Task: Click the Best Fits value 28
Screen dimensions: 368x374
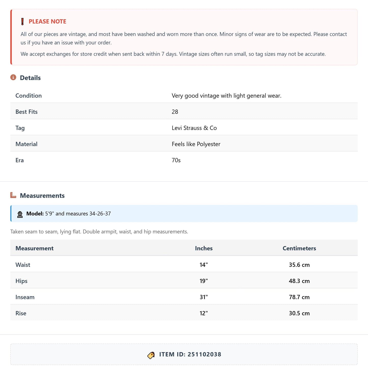Action: tap(175, 112)
